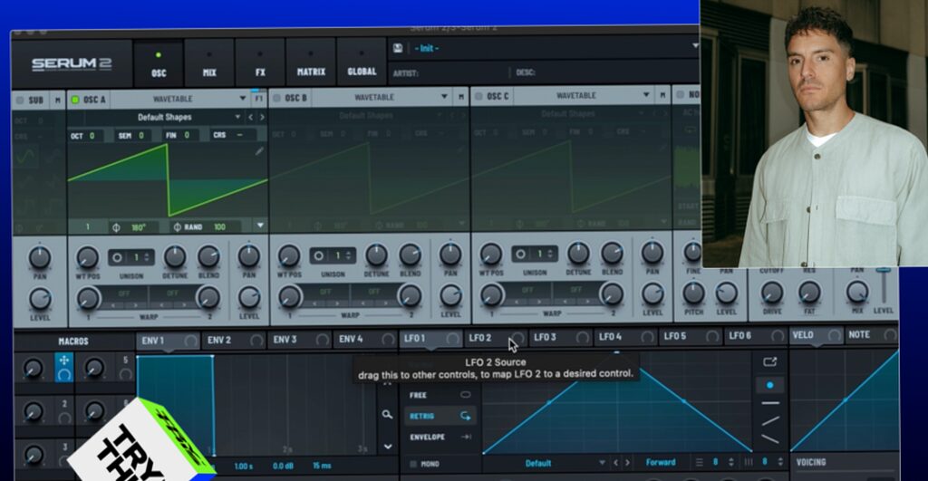Select ENVELOPE LFO trigger mode
This screenshot has height=481, width=928.
coord(440,437)
